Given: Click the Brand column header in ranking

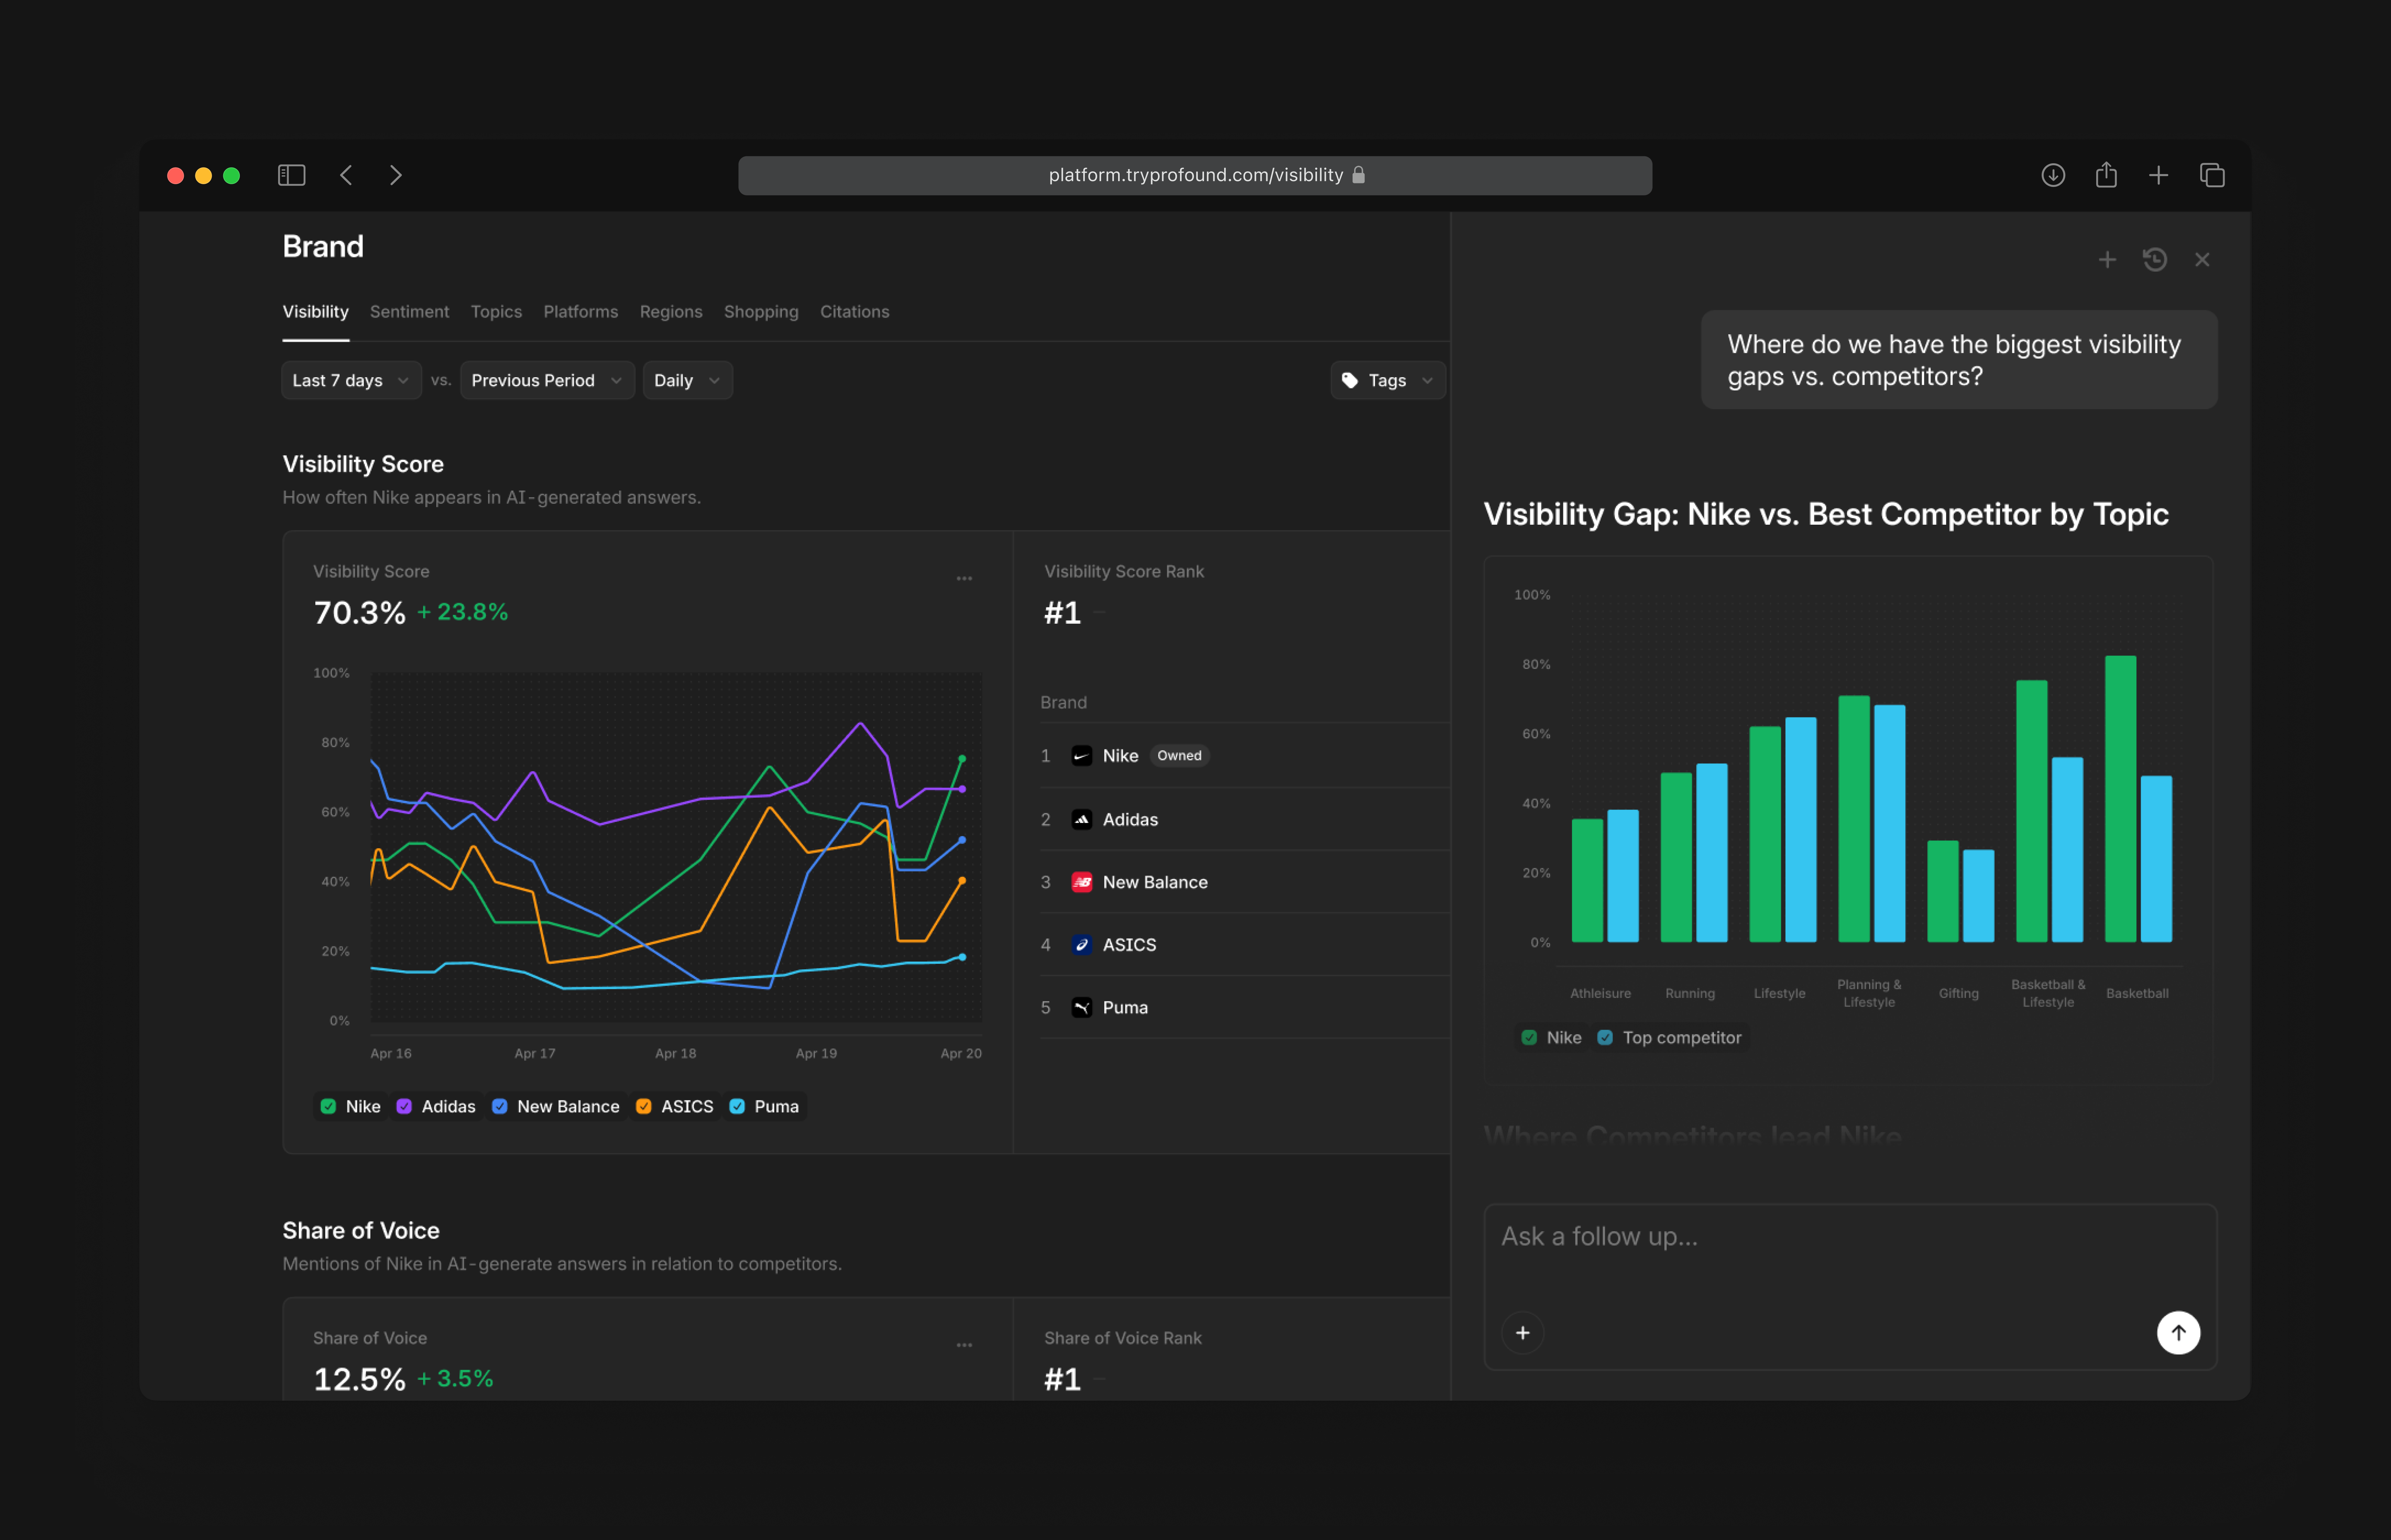Looking at the screenshot, I should (1064, 703).
